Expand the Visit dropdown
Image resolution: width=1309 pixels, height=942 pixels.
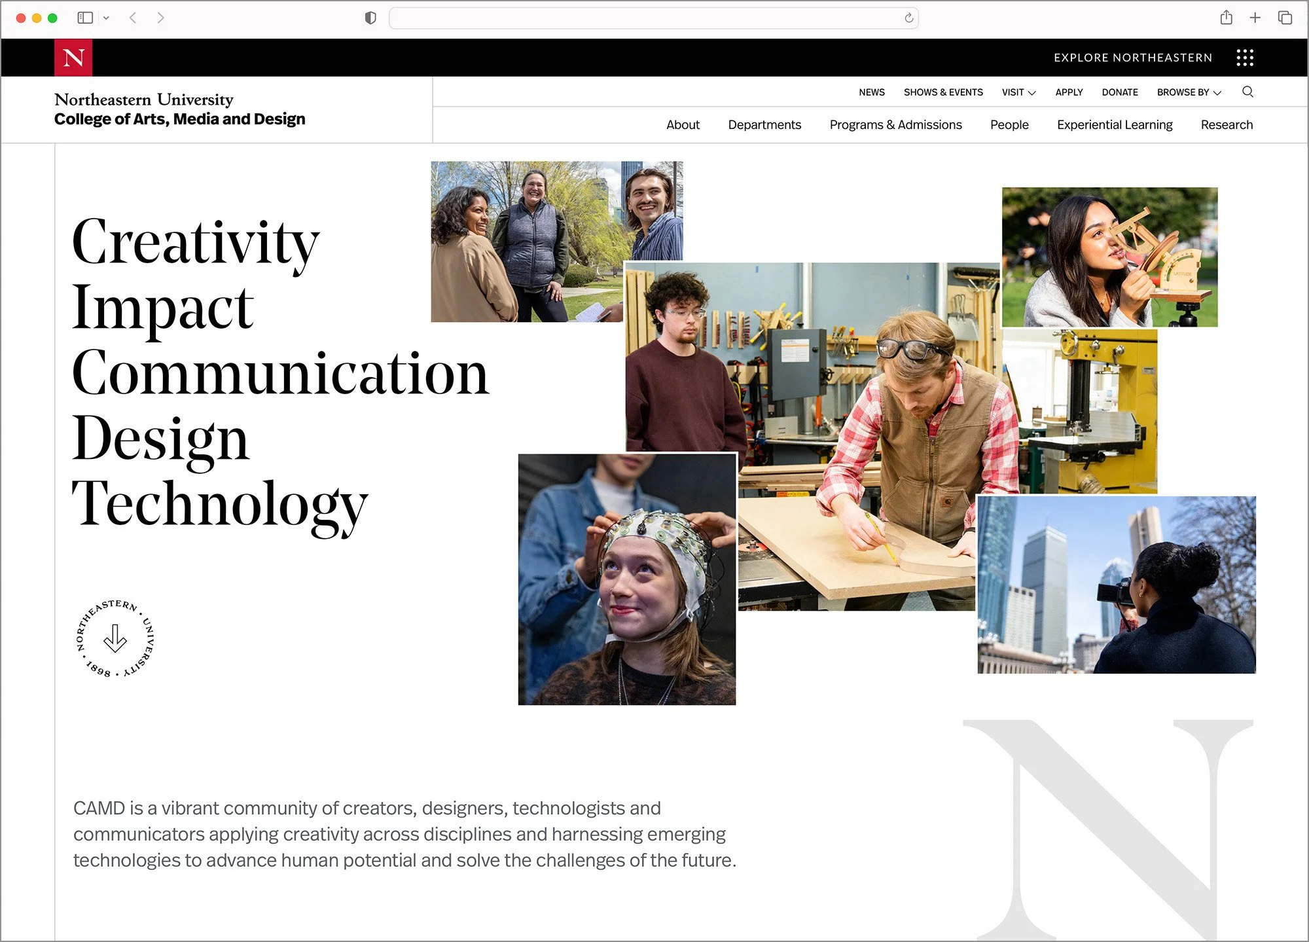click(x=1018, y=92)
